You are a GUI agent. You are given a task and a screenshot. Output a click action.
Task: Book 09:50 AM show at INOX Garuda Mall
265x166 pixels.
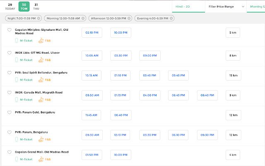pos(92,95)
